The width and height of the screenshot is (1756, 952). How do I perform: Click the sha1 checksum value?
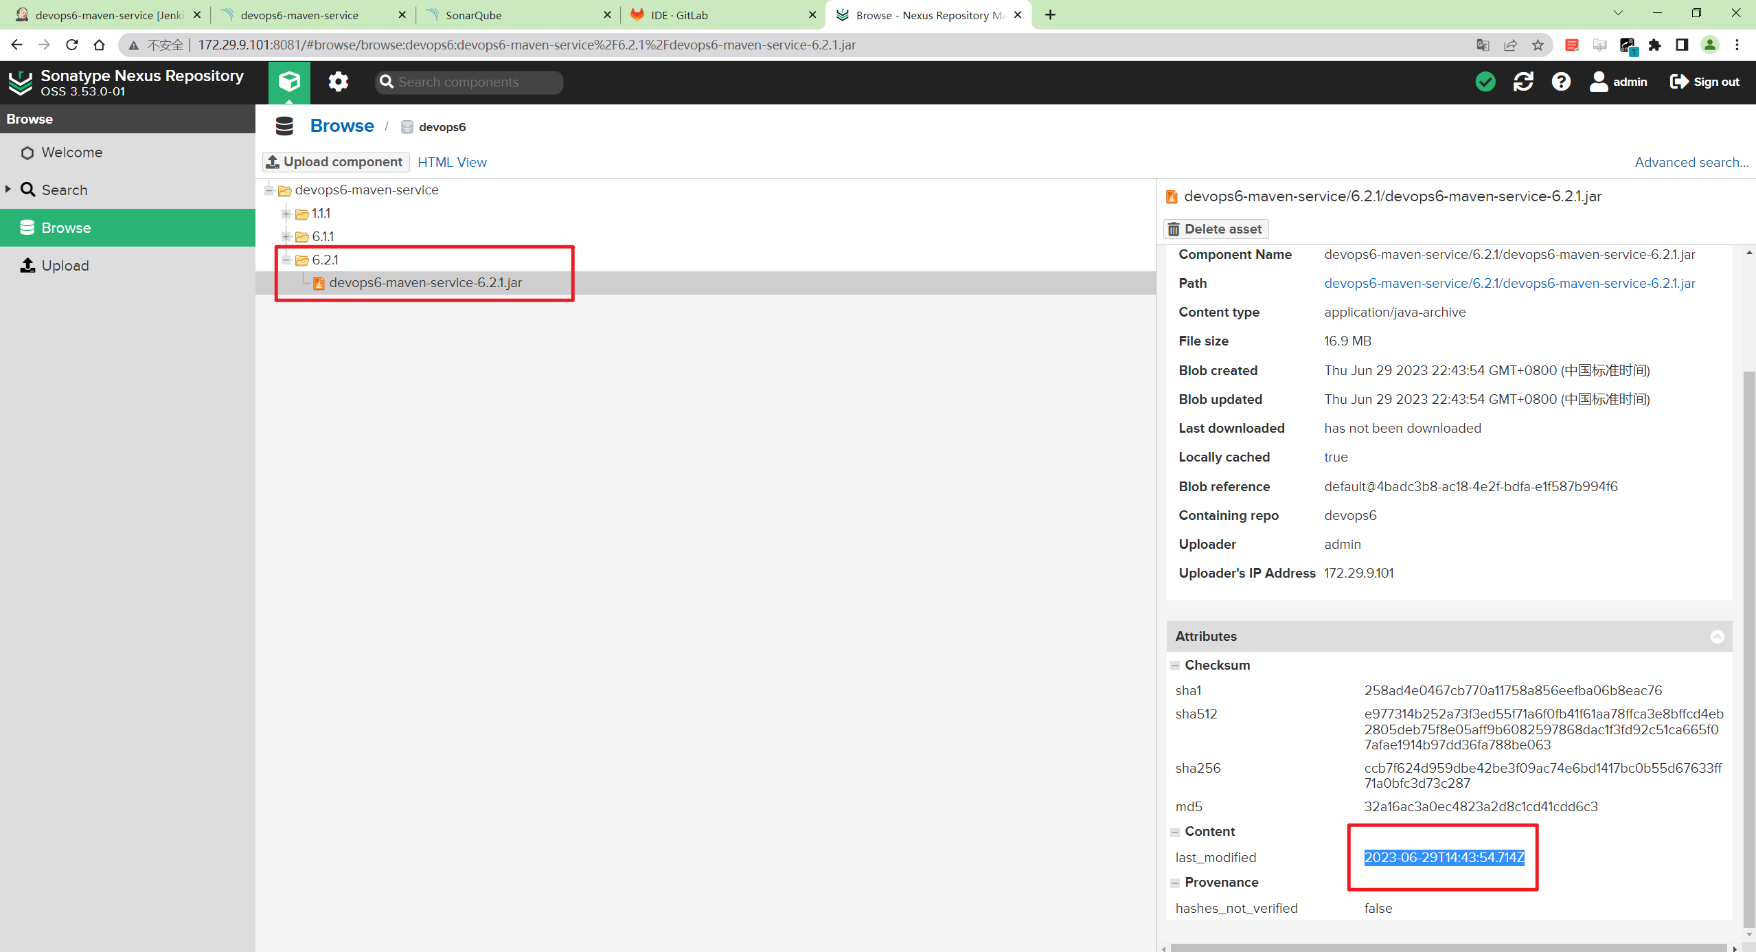click(1513, 691)
